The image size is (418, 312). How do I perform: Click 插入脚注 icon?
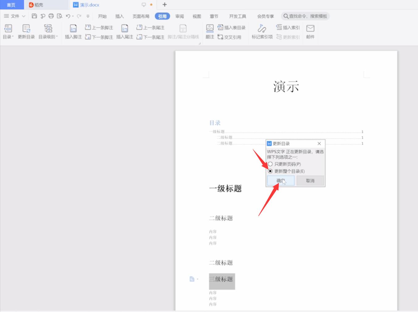(73, 32)
